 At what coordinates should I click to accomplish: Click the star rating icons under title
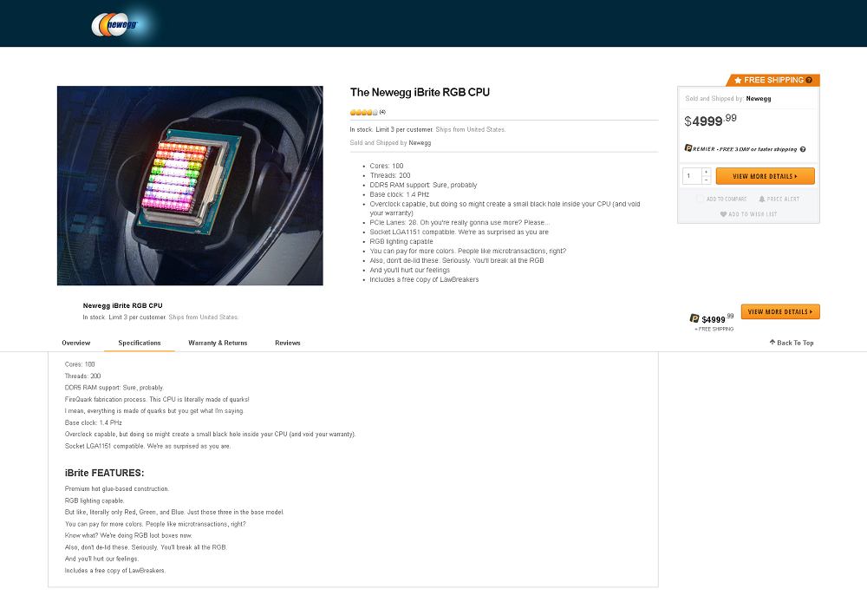click(364, 112)
